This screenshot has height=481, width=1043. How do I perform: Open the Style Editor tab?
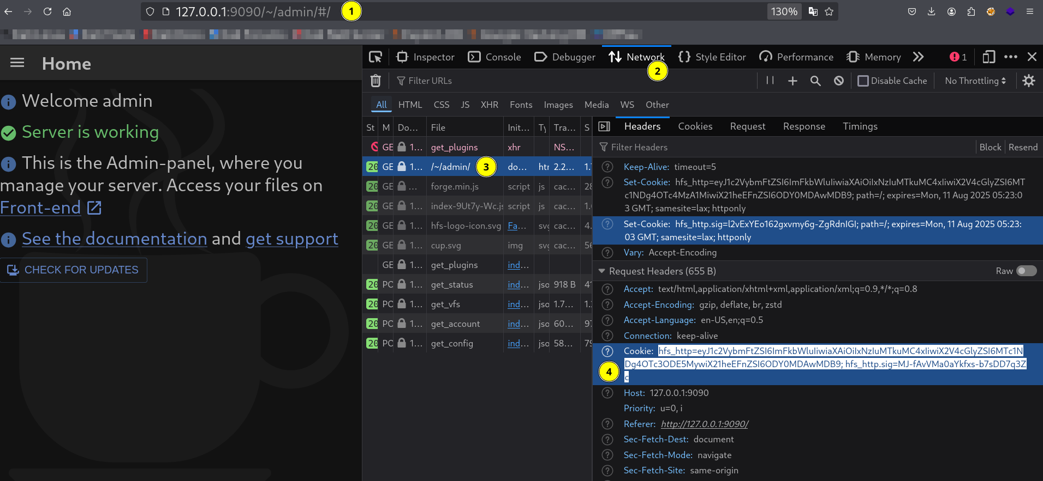coord(712,57)
